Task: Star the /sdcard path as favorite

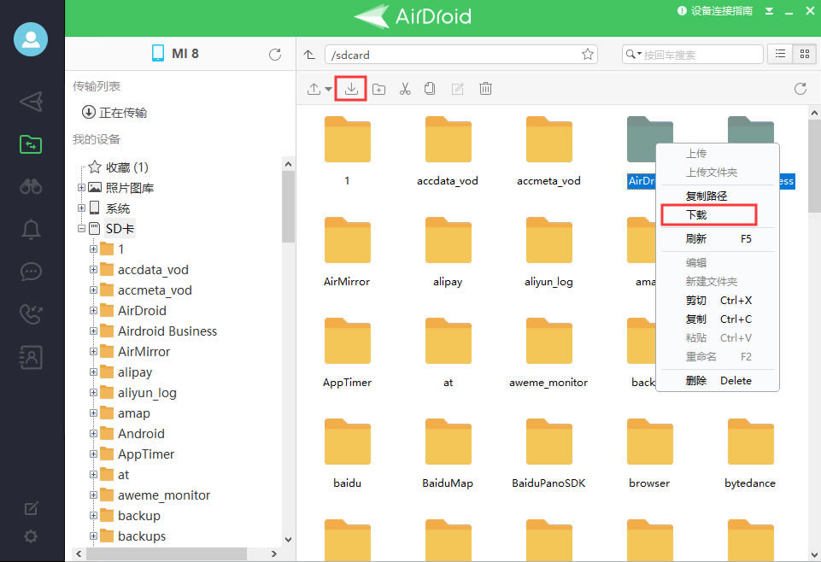Action: tap(587, 54)
